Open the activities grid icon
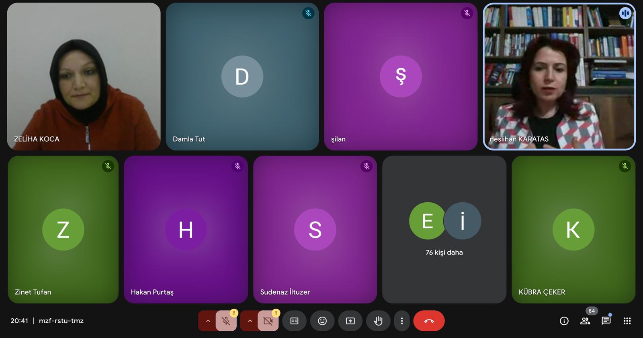 tap(627, 321)
